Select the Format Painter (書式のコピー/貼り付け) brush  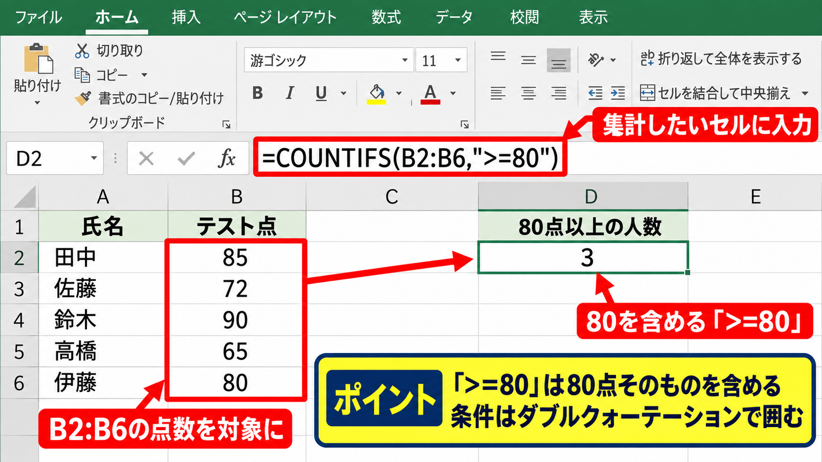83,98
